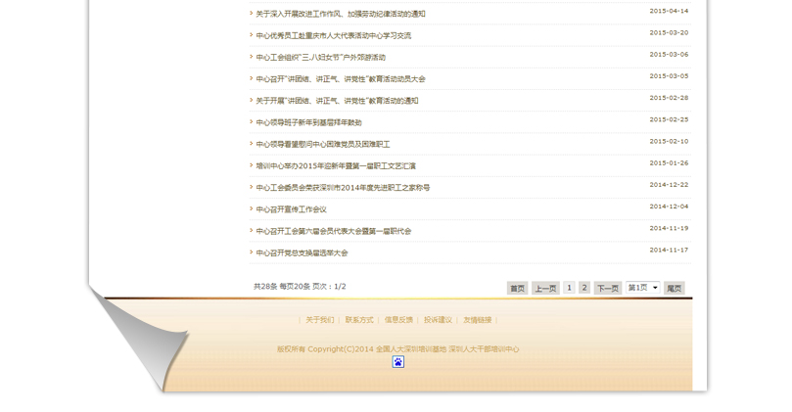Viewport: 792px width, 412px height.
Task: Go to the first page with 首页
Action: tap(517, 289)
